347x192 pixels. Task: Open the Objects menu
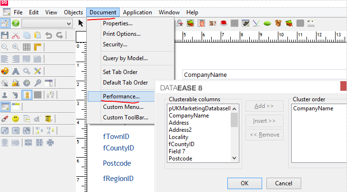pyautogui.click(x=73, y=12)
